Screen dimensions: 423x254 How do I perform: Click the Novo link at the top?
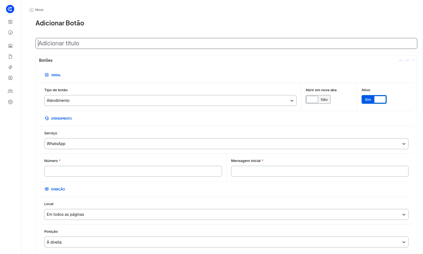tap(37, 10)
